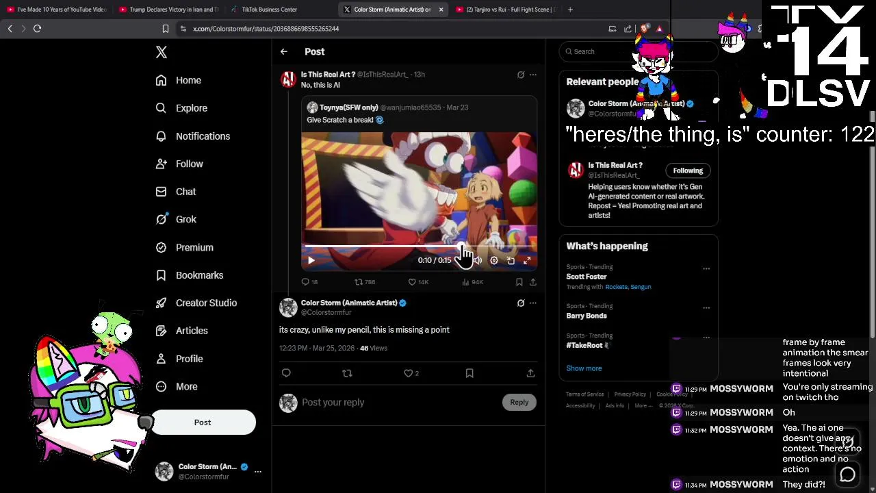
Task: Open Grok icon on Color Storm post
Action: (521, 303)
